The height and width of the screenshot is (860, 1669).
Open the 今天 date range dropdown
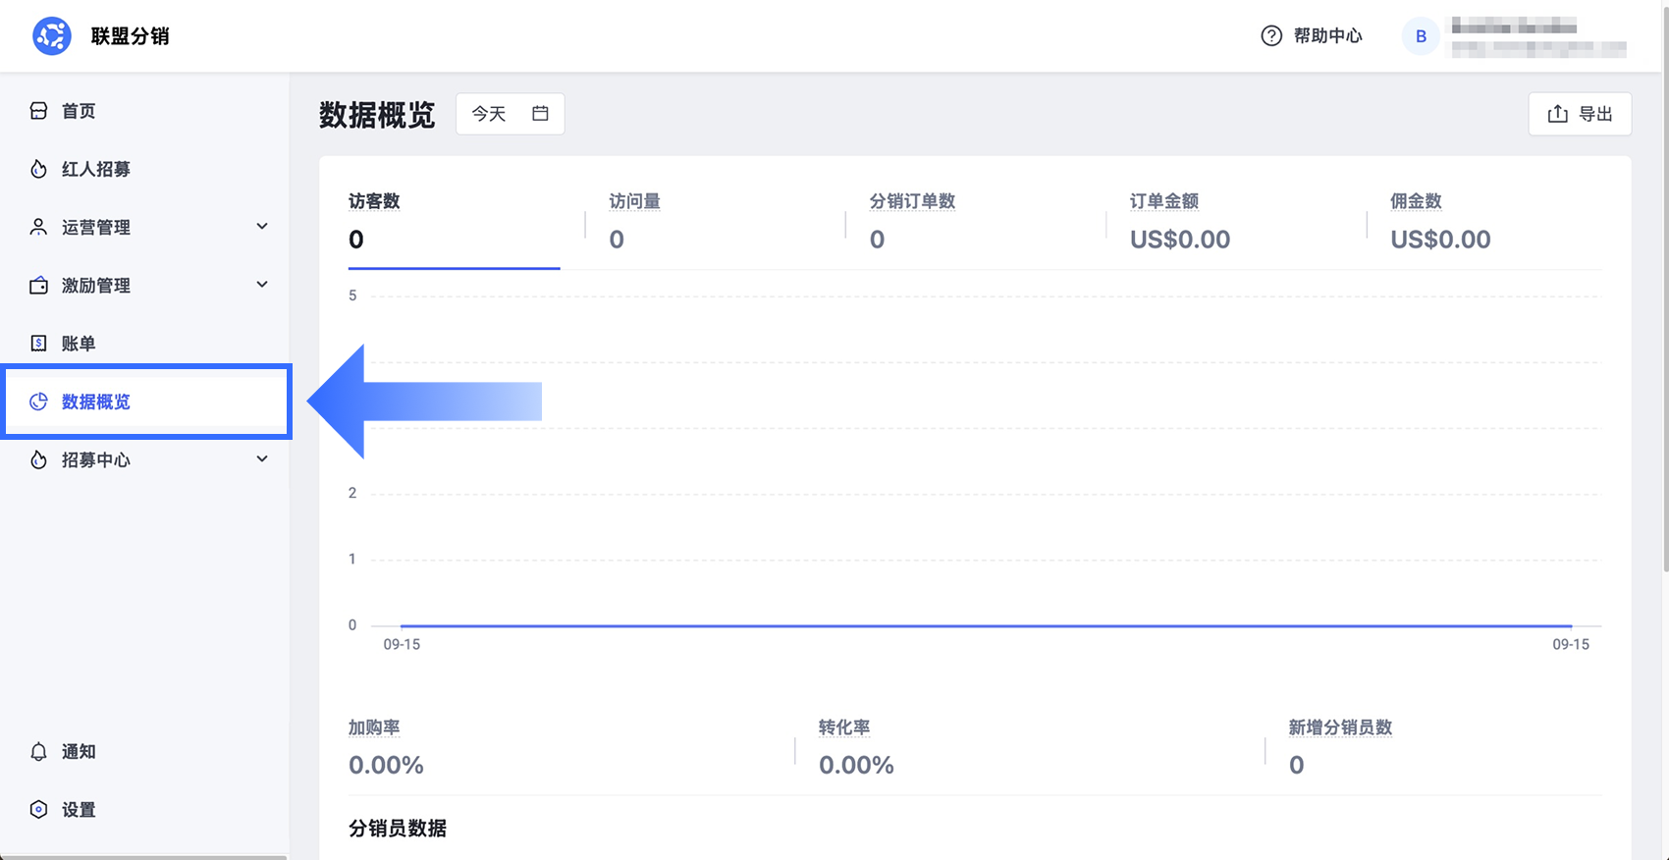click(x=511, y=114)
